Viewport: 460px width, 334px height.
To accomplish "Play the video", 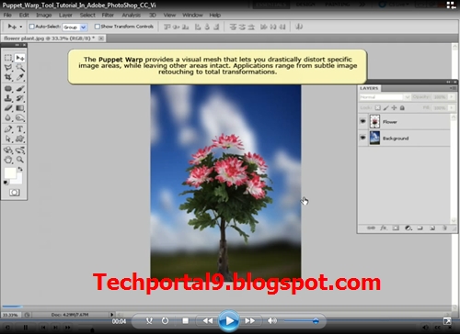I will (229, 321).
